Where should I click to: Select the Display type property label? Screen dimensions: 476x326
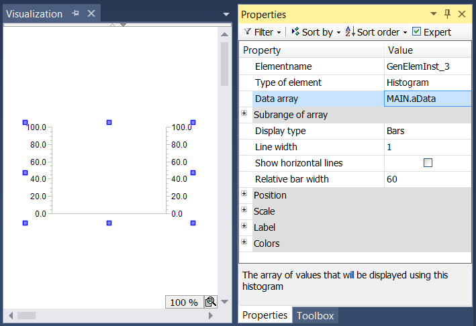click(280, 131)
